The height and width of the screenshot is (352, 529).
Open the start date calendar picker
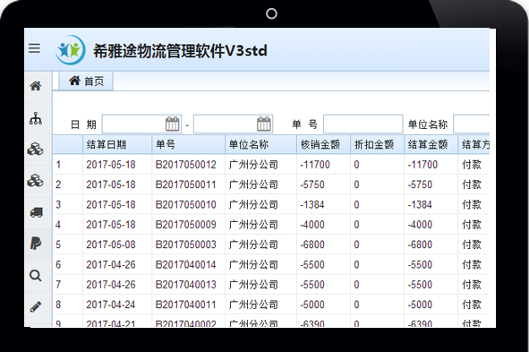173,124
